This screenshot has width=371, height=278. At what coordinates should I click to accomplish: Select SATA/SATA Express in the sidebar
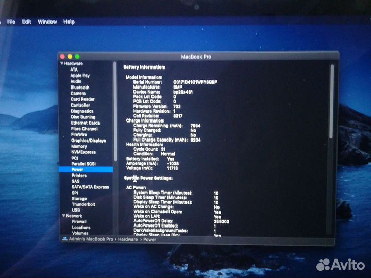pyautogui.click(x=90, y=187)
